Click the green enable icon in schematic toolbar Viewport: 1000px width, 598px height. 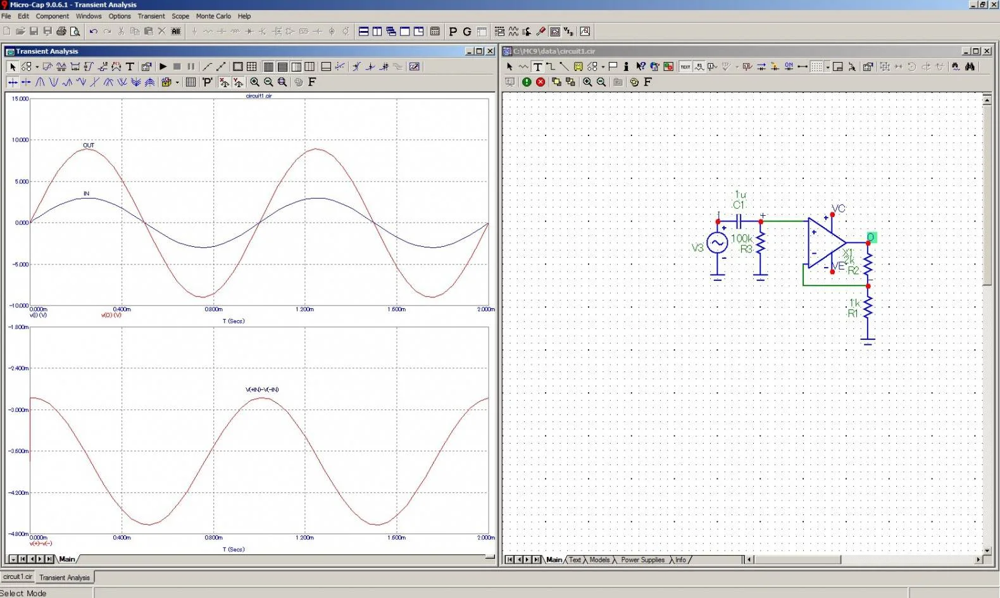tap(527, 82)
